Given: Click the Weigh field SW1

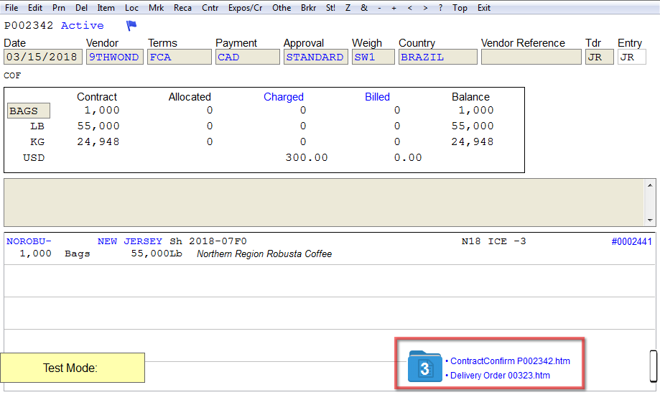Looking at the screenshot, I should [373, 57].
